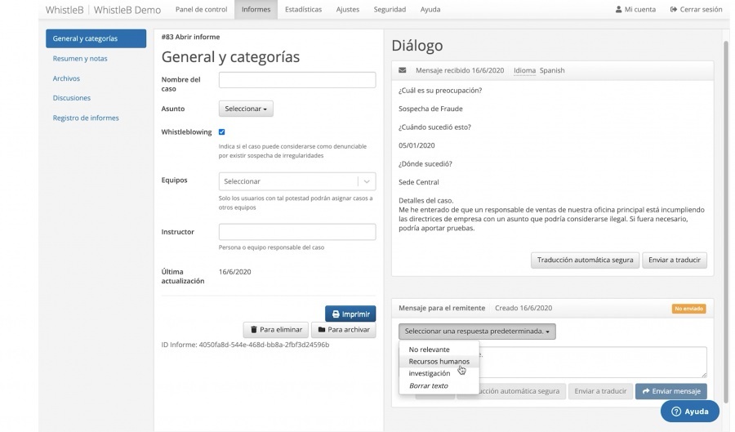
Task: Click the arrow icon on Enviar mensaje
Action: point(646,391)
